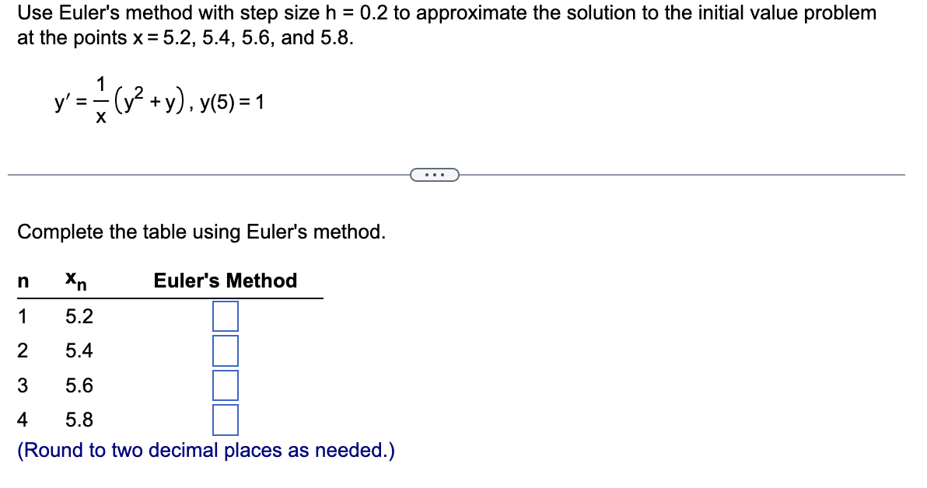Expand the ellipsis divider control
This screenshot has height=488, width=927.
pos(435,175)
